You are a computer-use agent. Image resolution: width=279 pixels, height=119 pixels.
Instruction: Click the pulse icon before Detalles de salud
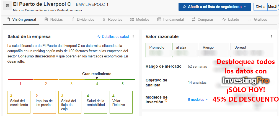(99, 37)
